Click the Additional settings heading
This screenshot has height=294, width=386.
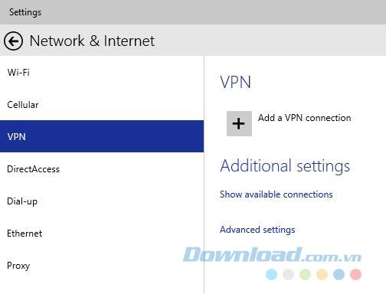(x=285, y=166)
